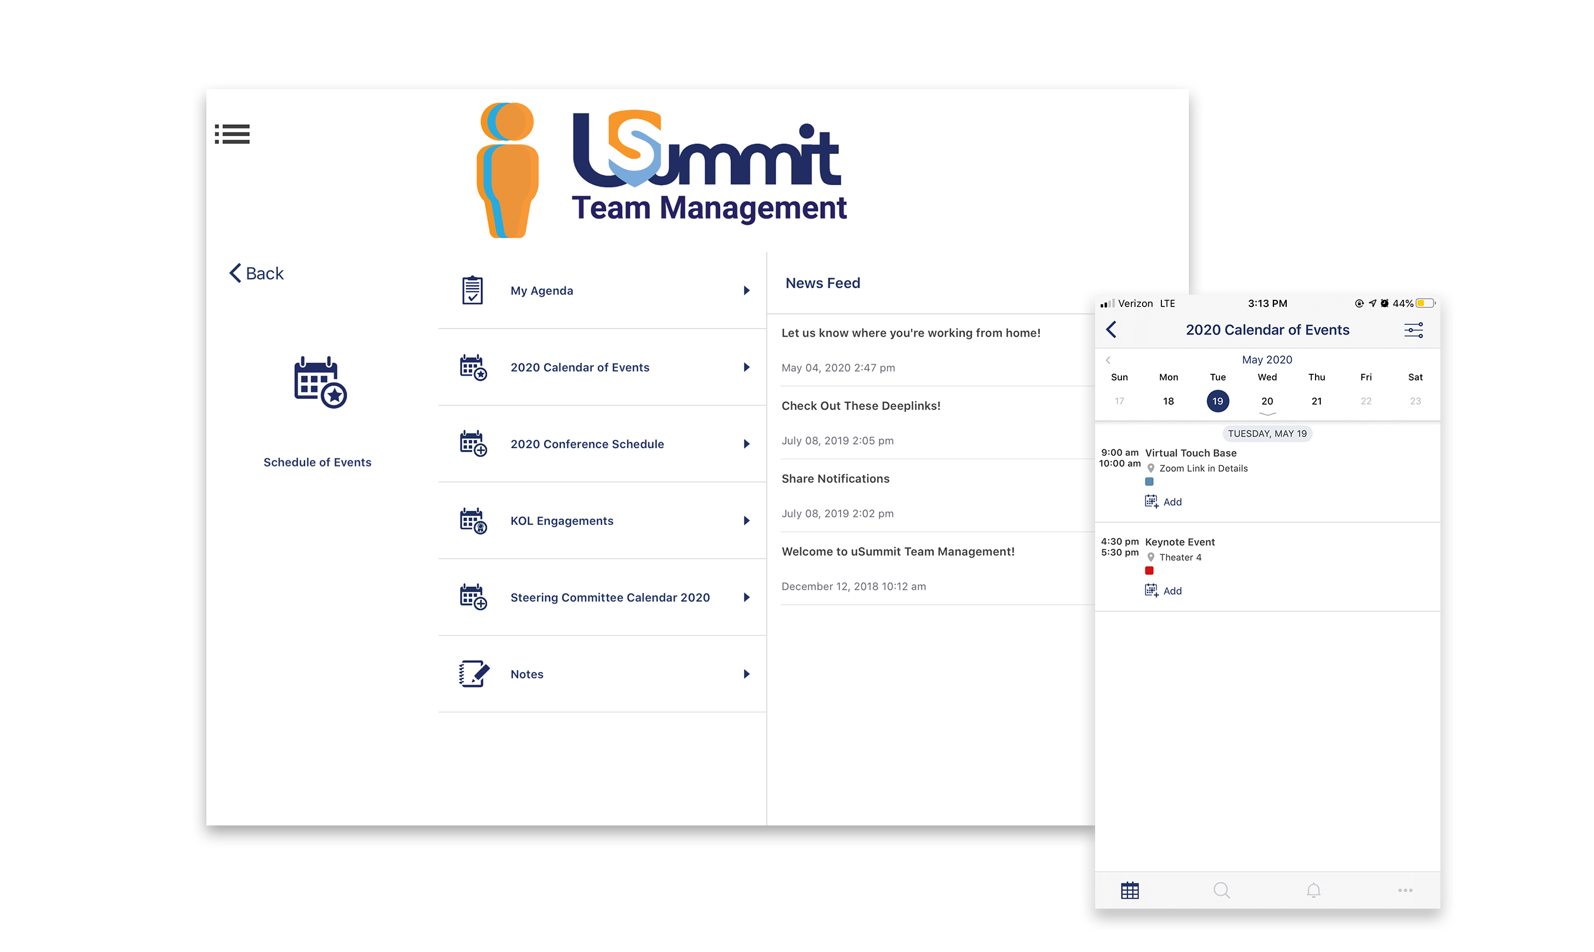Click the Schedule of Events label
Screen dimensions: 1594x952
(317, 462)
